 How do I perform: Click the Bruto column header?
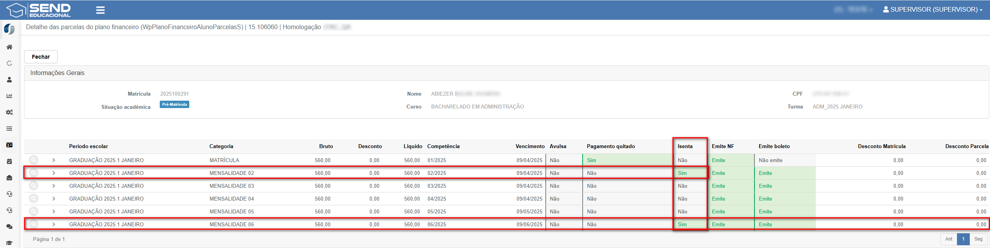(326, 147)
